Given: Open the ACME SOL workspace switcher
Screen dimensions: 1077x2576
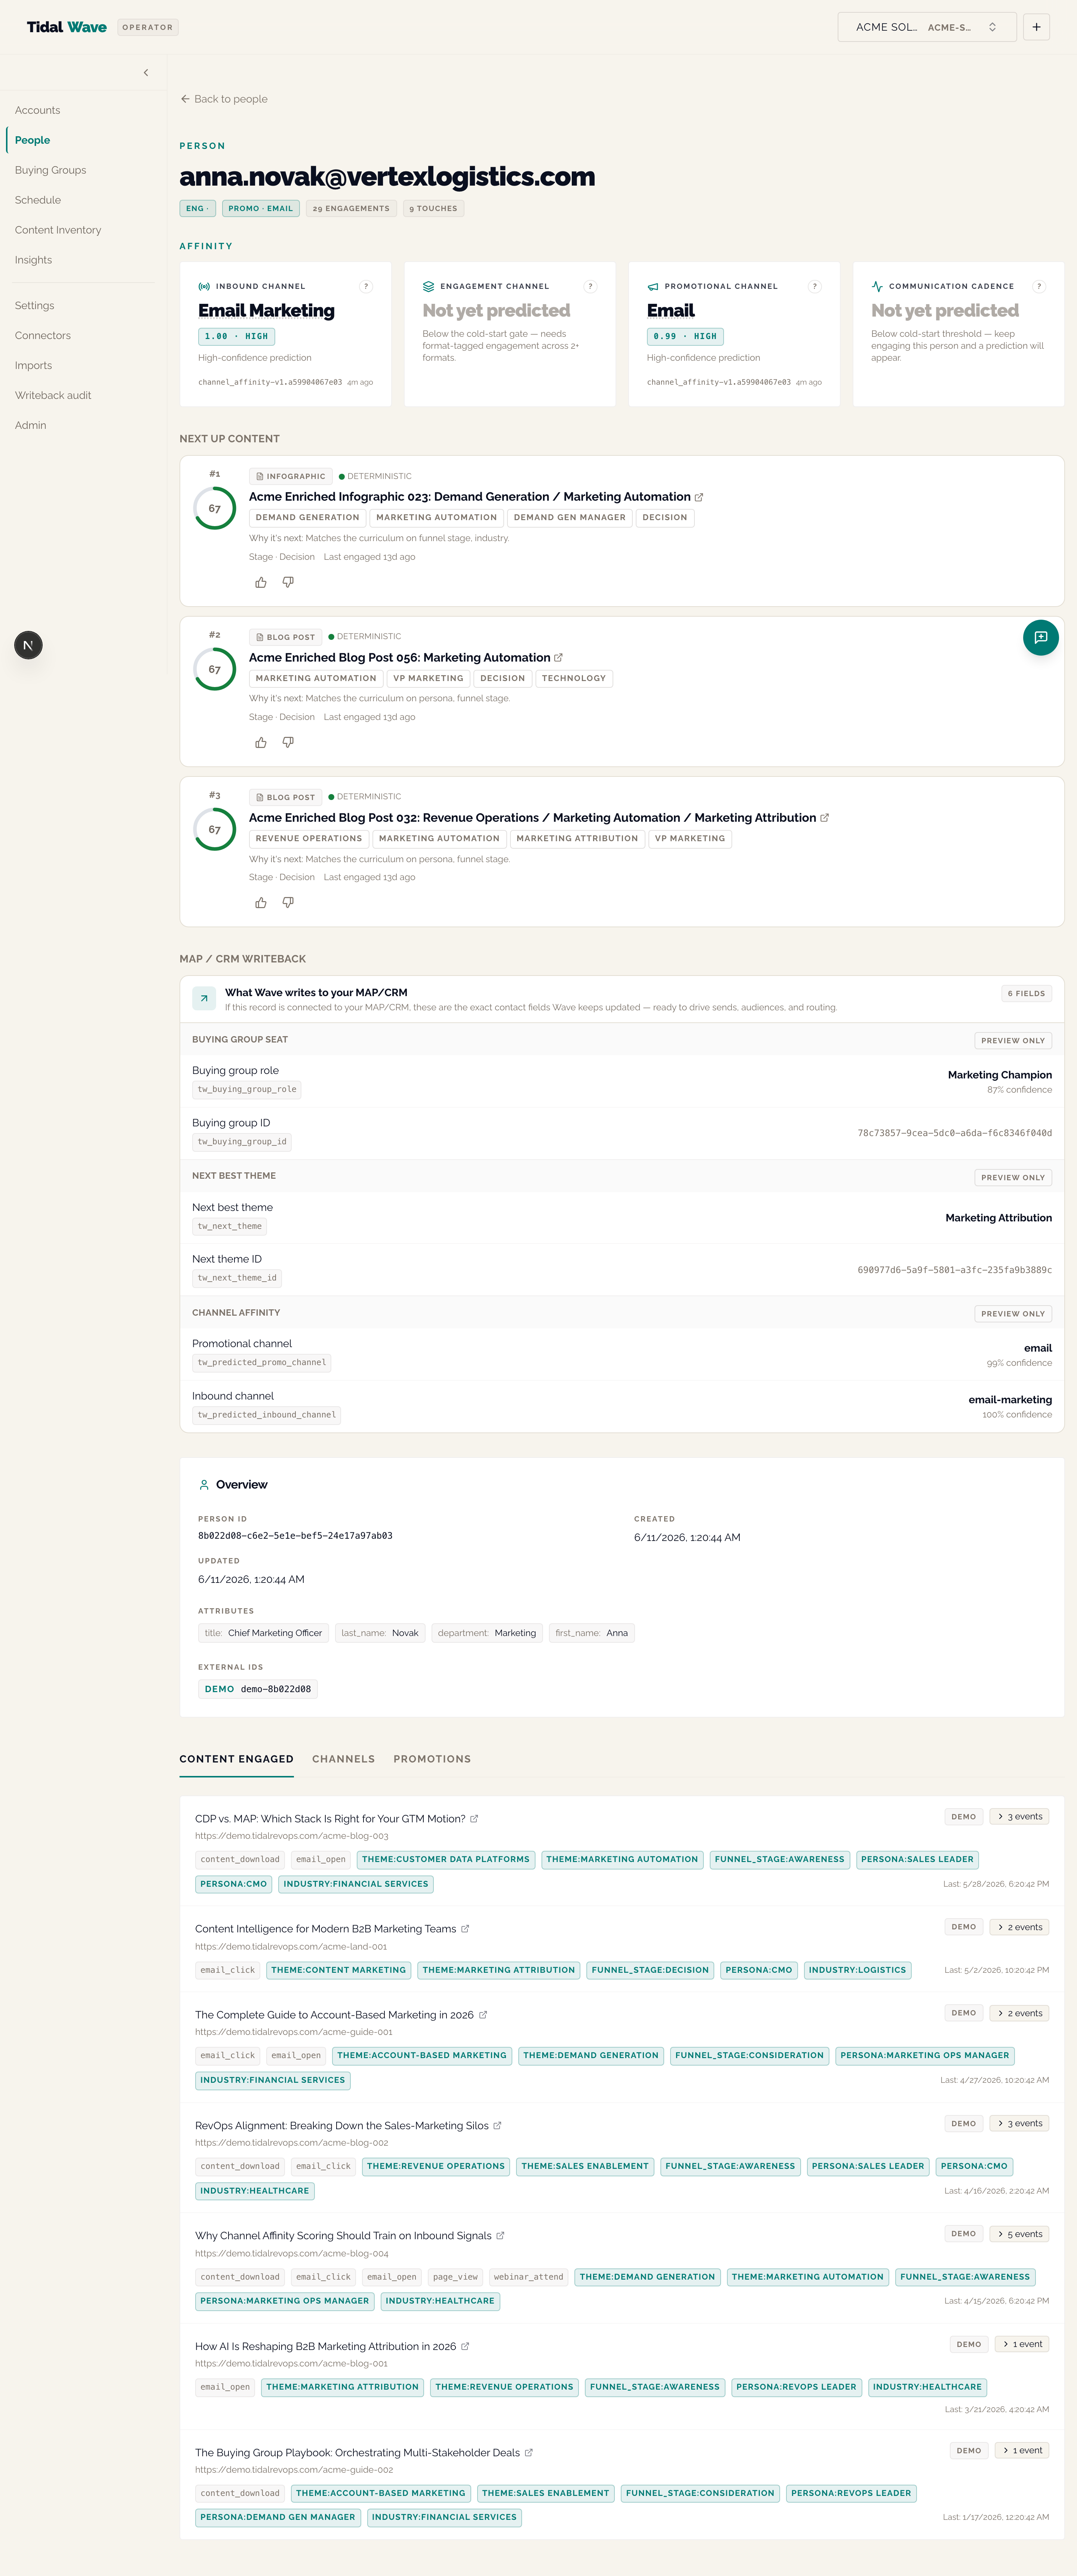Looking at the screenshot, I should 926,27.
